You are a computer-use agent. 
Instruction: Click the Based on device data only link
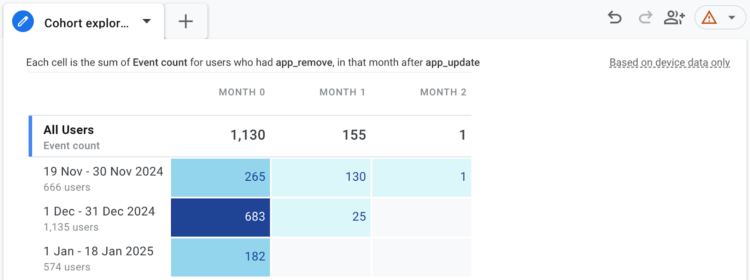point(669,62)
